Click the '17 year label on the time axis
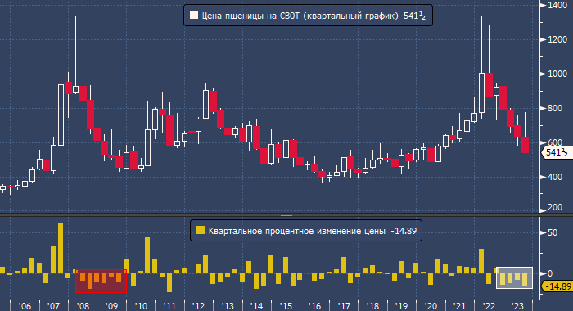 tap(344, 306)
